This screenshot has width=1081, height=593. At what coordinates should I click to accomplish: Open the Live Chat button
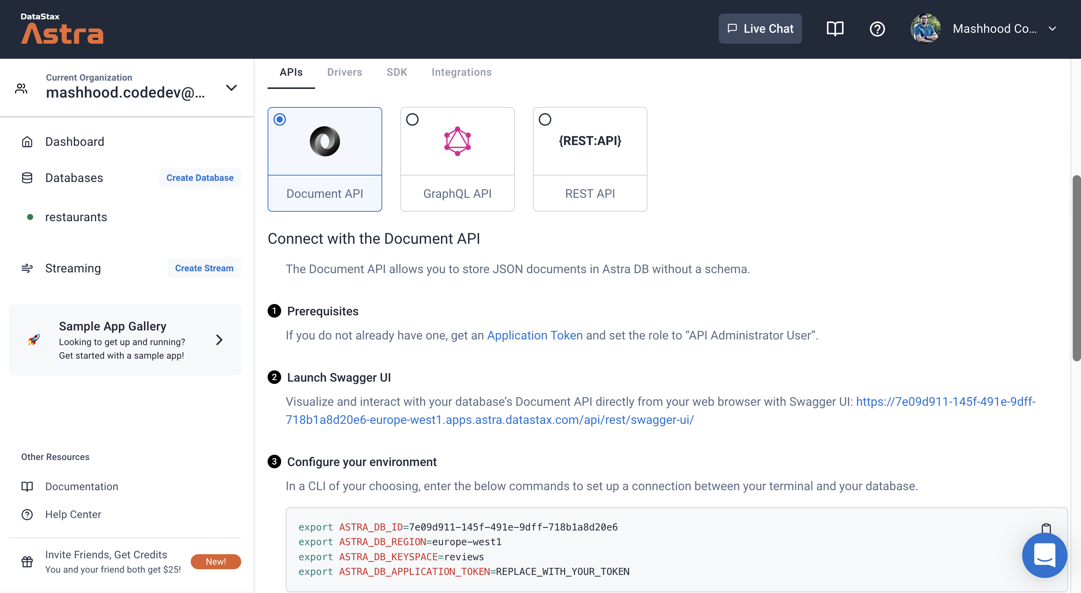(x=760, y=29)
